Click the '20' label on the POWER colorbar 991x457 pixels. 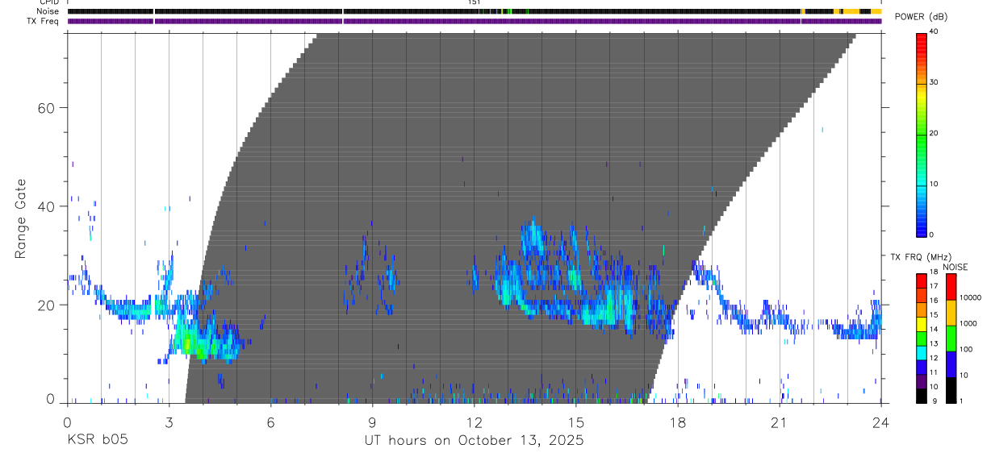point(934,133)
